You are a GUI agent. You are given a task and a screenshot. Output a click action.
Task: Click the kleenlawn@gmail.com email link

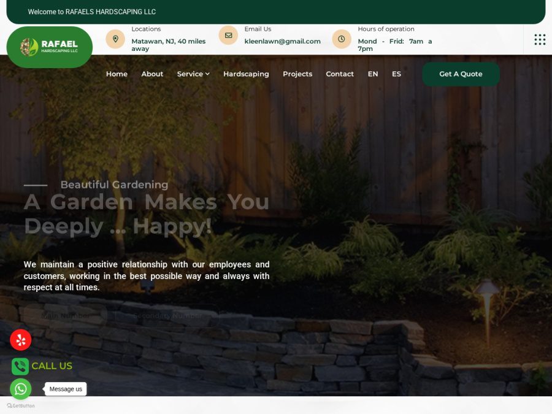(x=282, y=41)
